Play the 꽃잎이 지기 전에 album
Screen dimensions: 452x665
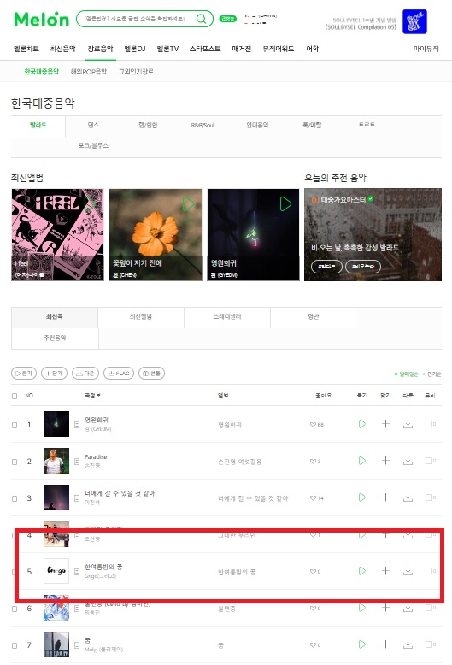point(188,204)
